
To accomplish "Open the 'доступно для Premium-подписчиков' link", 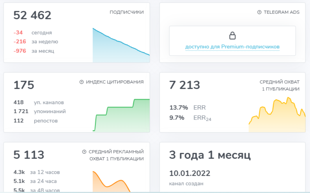I will click(x=232, y=47).
